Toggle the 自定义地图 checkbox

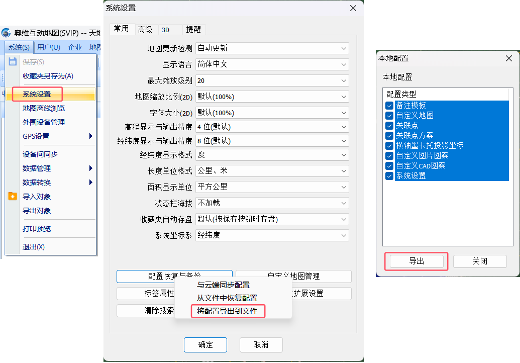pyautogui.click(x=389, y=116)
